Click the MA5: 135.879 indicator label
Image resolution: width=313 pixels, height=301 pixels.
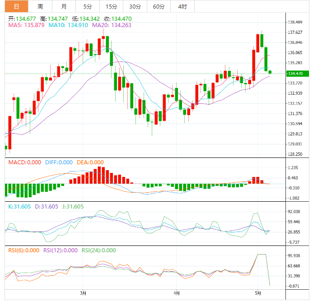point(26,25)
